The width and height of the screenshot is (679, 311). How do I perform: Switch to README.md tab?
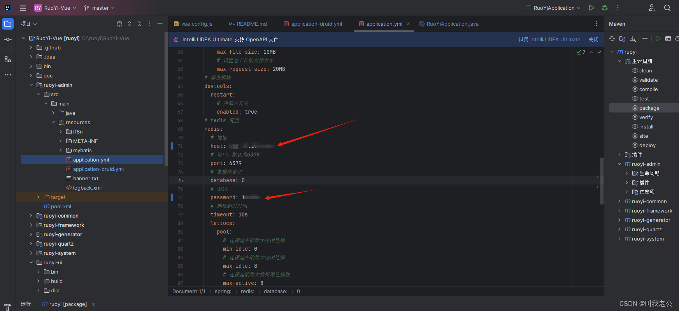click(x=248, y=24)
